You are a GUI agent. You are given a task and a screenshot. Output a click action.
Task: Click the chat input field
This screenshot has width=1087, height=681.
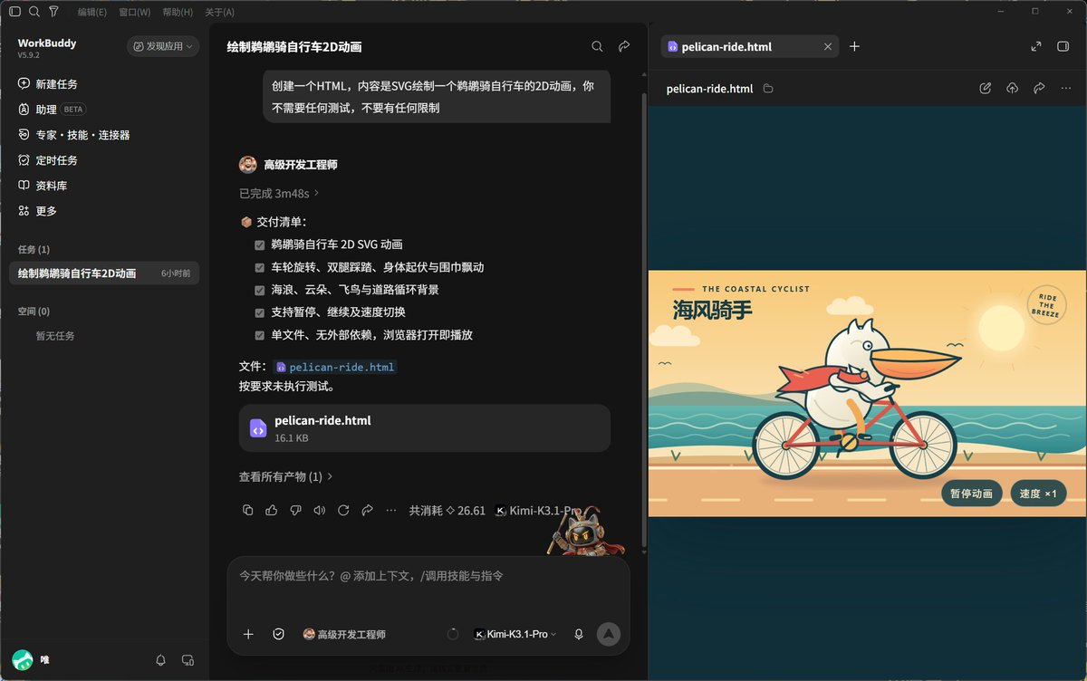[x=428, y=576]
